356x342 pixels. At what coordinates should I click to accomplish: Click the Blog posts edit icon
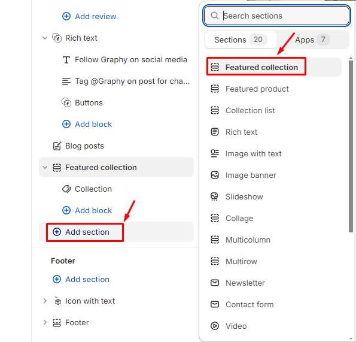[57, 146]
